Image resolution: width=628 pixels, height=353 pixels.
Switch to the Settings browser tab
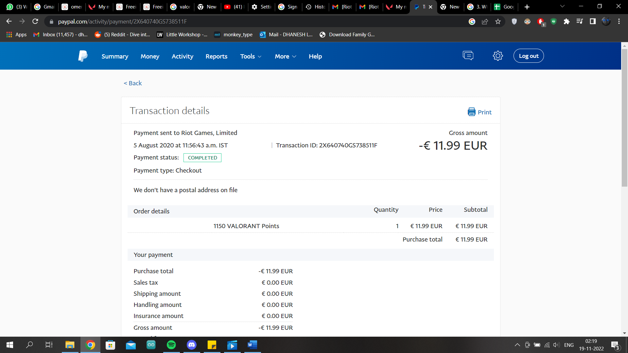click(x=261, y=7)
